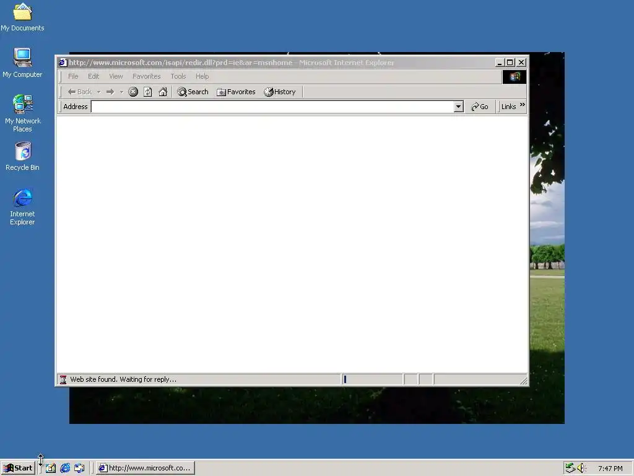The width and height of the screenshot is (634, 476).
Task: Click the IE page icon in title bar
Action: [63, 63]
